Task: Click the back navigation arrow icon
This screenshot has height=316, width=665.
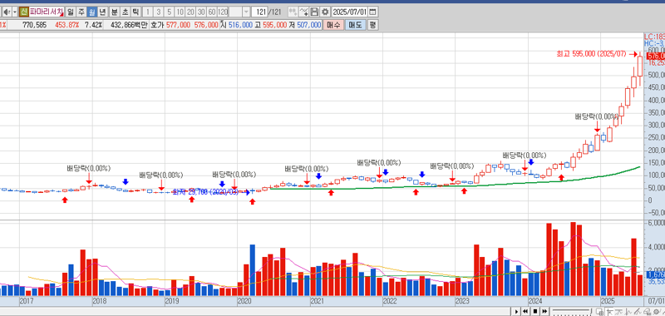Action: coord(7,12)
